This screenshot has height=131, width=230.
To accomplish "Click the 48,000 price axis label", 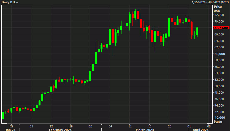I will [x=219, y=93].
